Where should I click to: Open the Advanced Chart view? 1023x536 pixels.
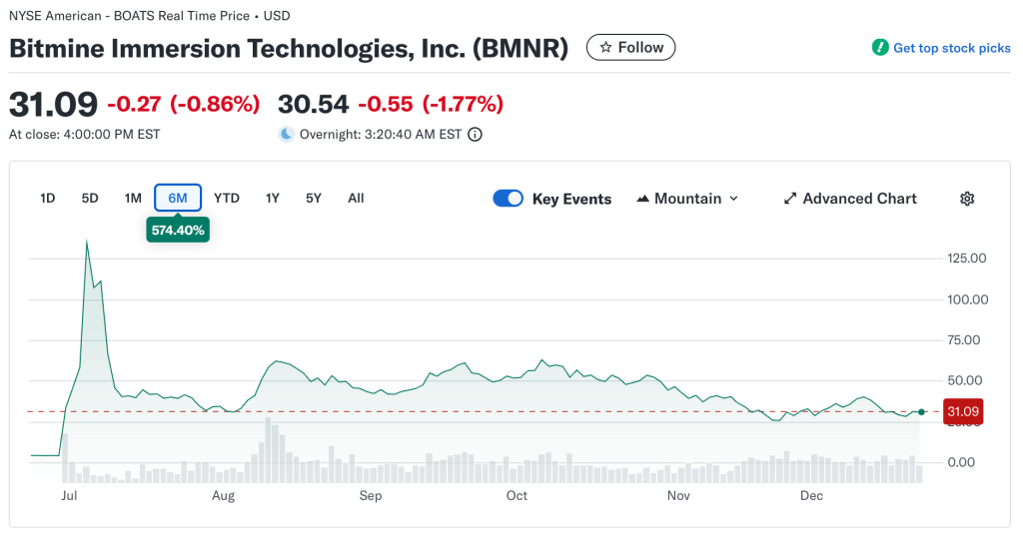[x=859, y=199]
